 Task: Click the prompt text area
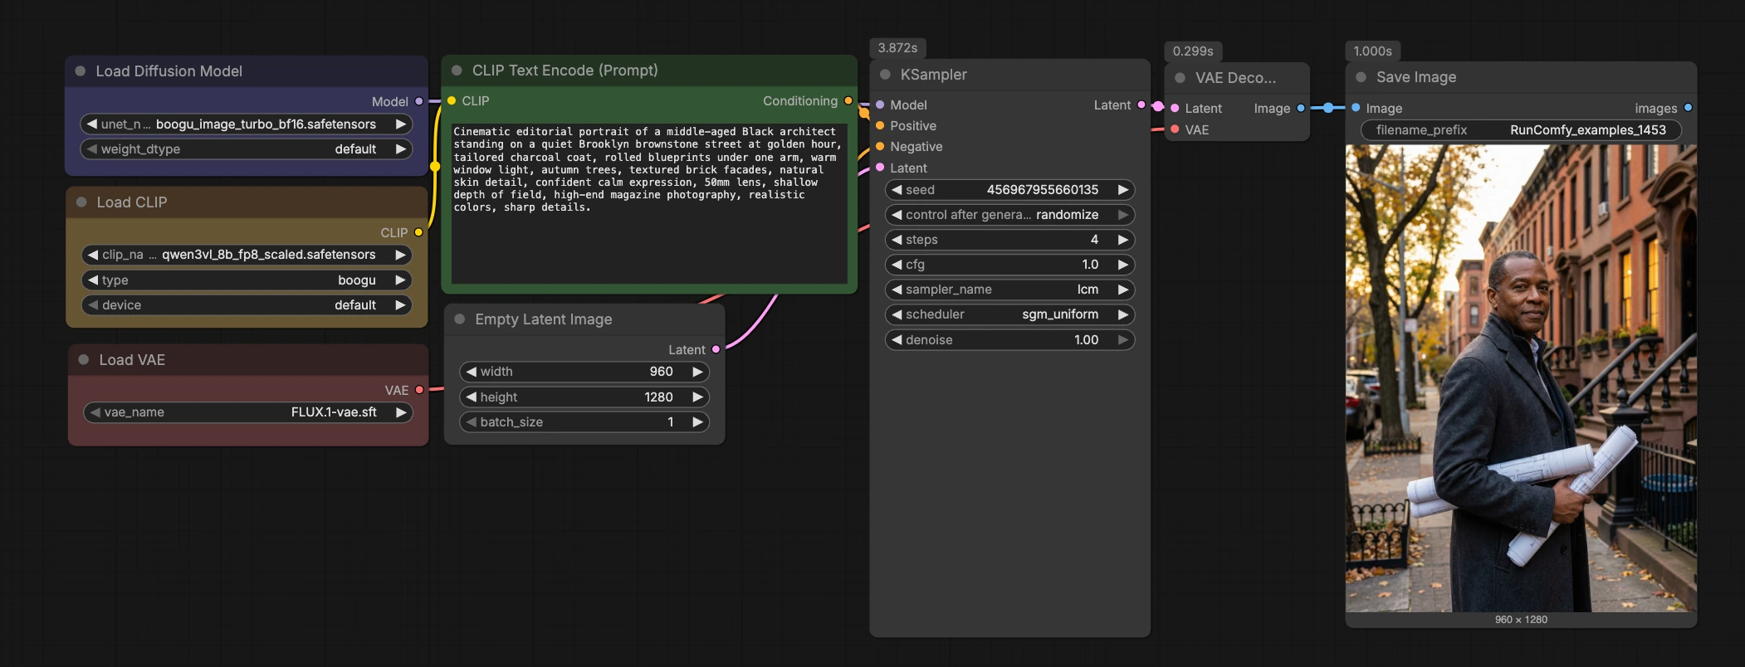(x=649, y=203)
